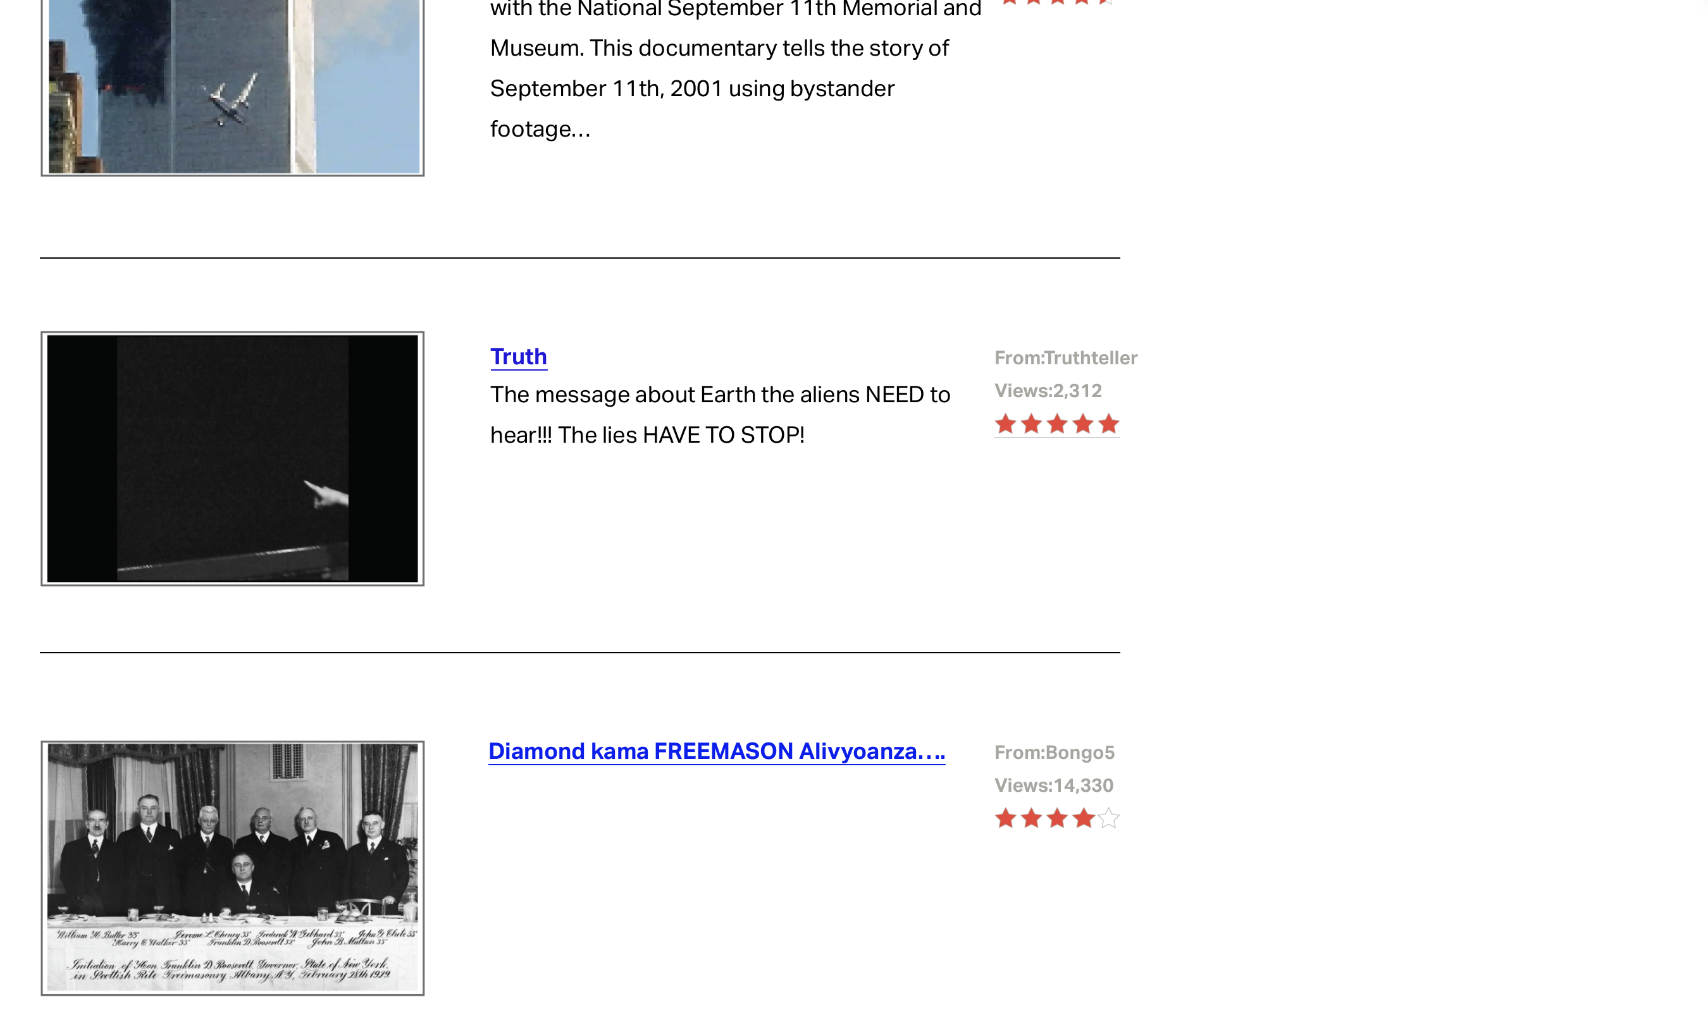Click the aliens message description text
This screenshot has height=1022, width=1708.
(720, 415)
